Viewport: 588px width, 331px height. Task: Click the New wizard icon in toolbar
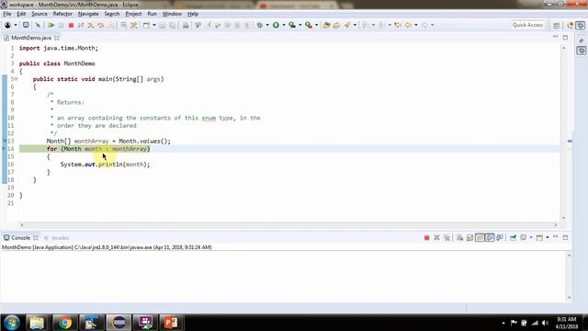click(x=146, y=25)
